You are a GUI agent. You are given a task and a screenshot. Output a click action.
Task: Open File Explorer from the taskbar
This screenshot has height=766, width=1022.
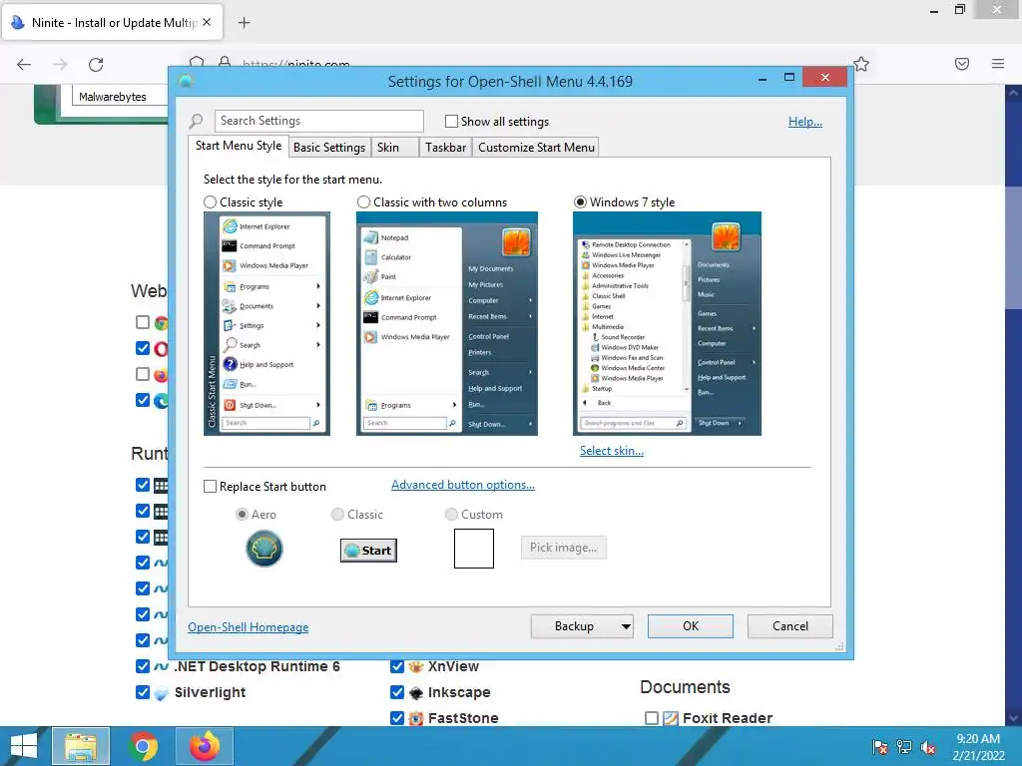(x=81, y=746)
